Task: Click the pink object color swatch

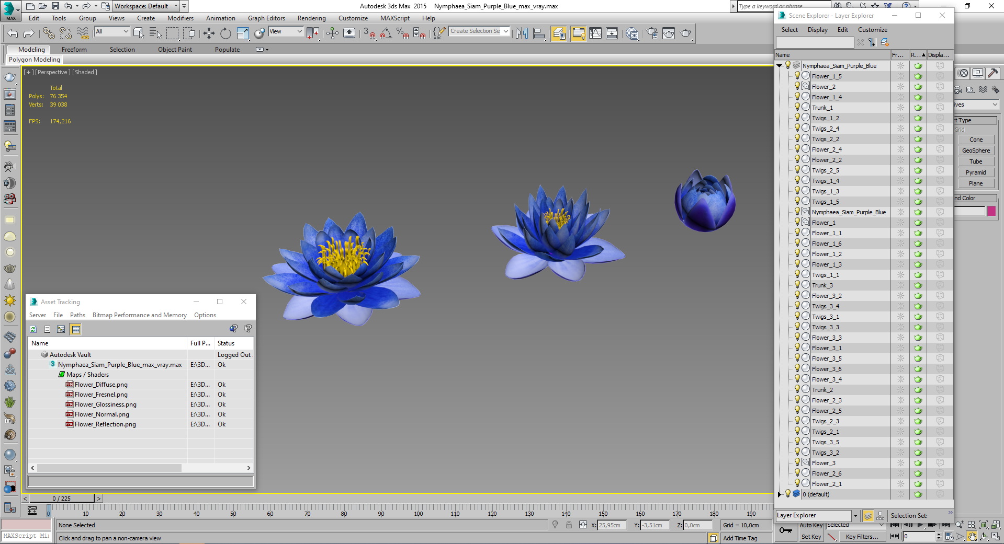Action: (x=991, y=211)
